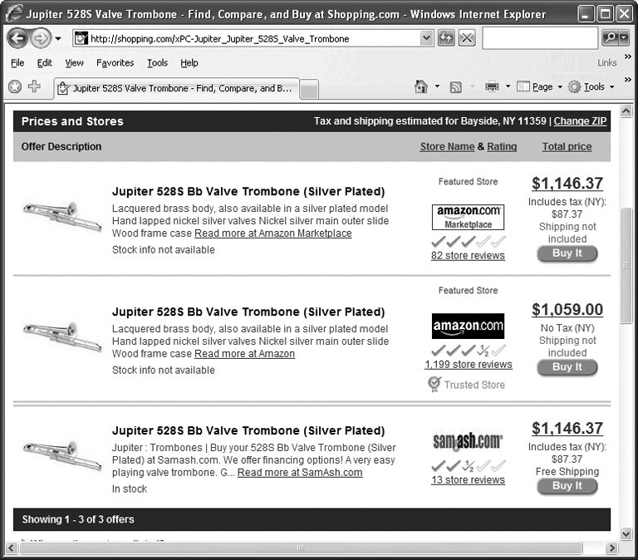Click the browser Back button
The width and height of the screenshot is (638, 560).
[x=17, y=39]
